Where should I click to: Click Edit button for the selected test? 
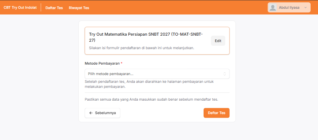218,41
